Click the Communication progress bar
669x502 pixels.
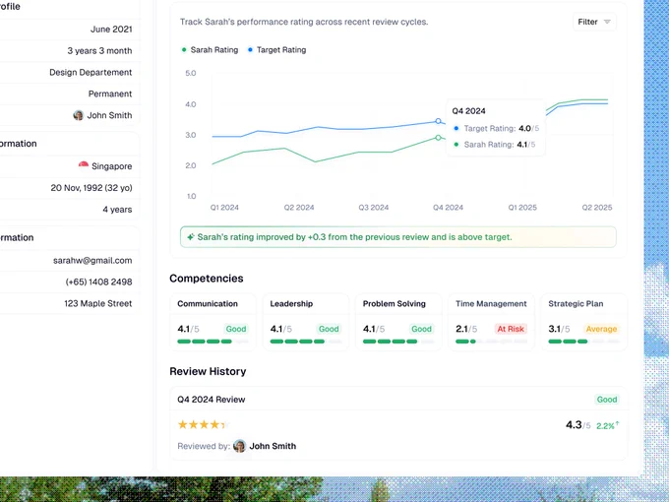[213, 342]
